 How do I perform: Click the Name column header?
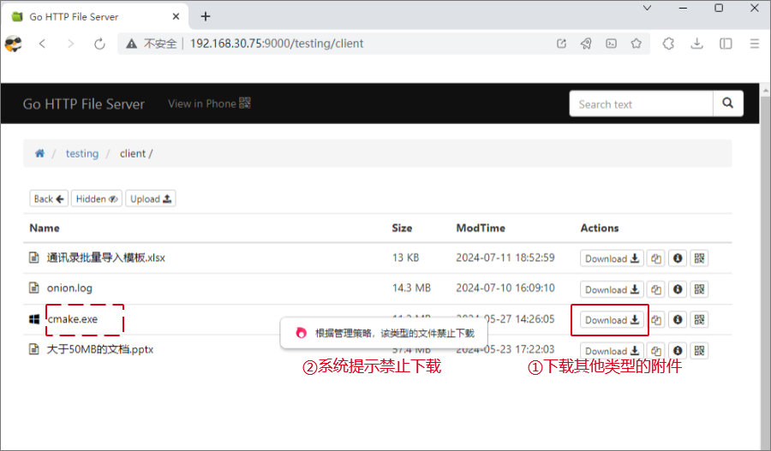[x=45, y=228]
